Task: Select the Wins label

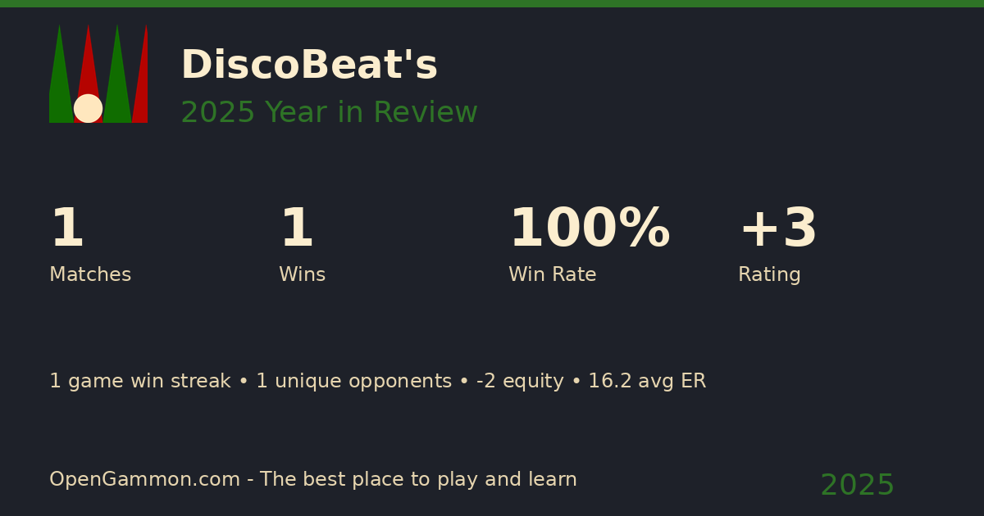Action: [x=302, y=275]
